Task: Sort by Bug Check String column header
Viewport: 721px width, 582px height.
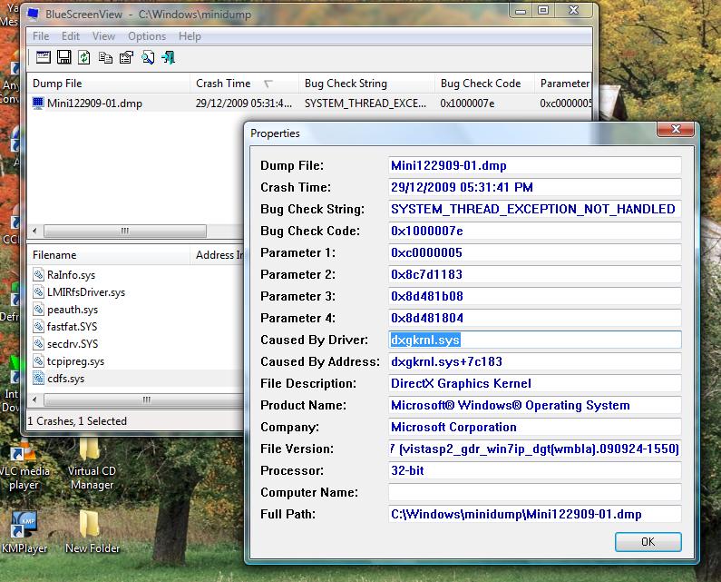Action: click(x=366, y=84)
